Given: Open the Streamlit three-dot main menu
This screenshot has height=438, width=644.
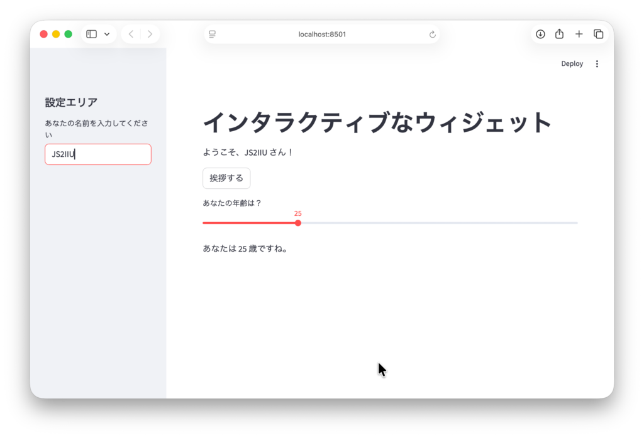Looking at the screenshot, I should click(x=597, y=64).
